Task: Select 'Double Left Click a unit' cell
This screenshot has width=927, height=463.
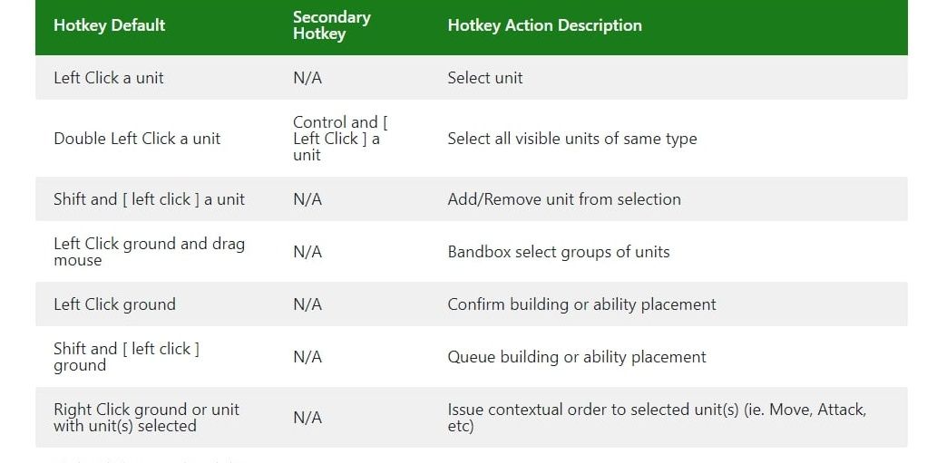Action: pos(137,139)
